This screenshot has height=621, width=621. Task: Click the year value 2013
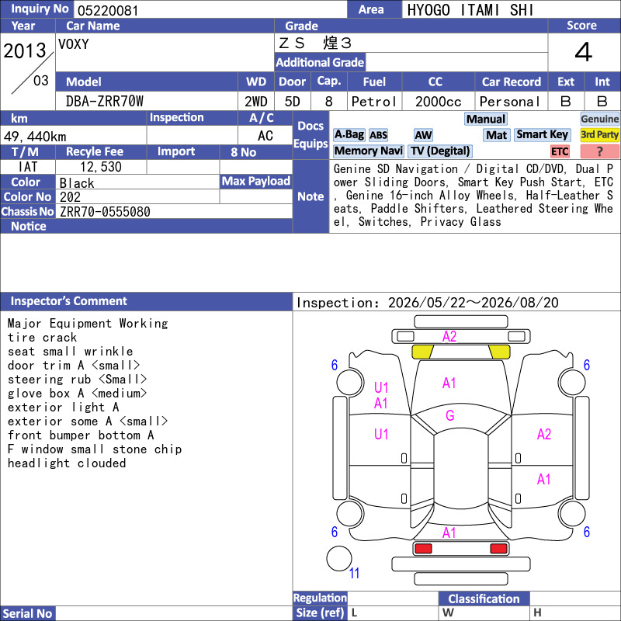coord(25,51)
